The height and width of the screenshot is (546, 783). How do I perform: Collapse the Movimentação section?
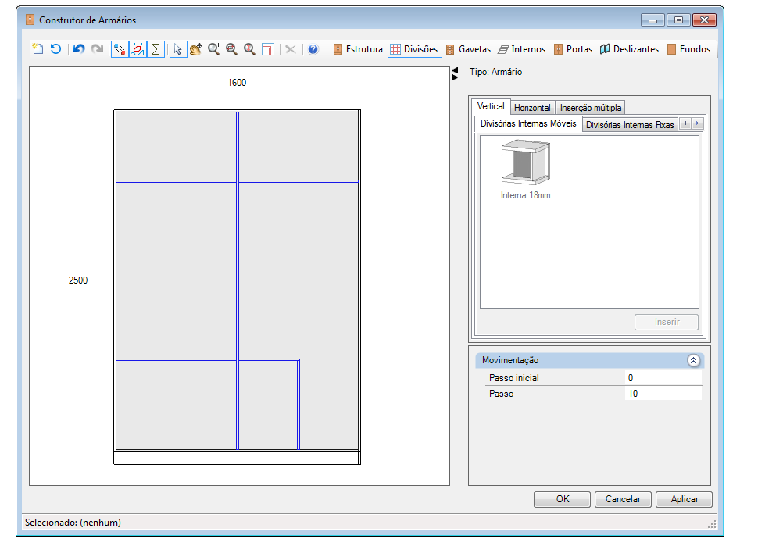tap(693, 360)
